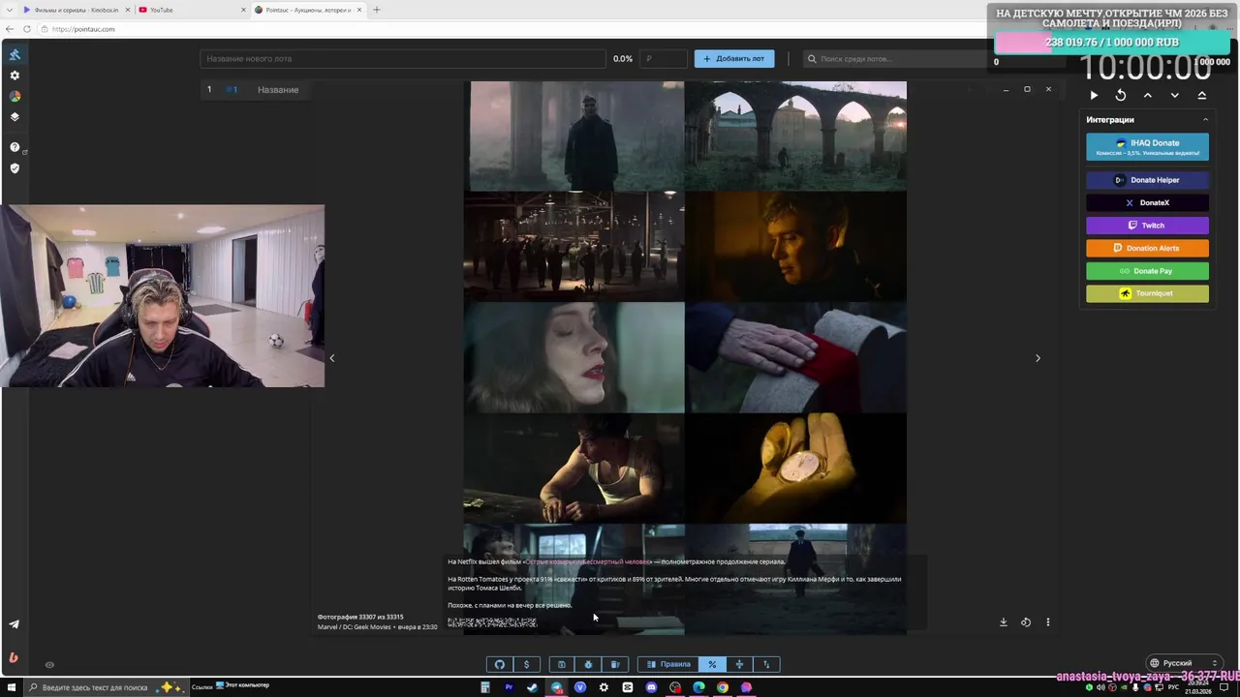Click the shield check icon in sidebar
This screenshot has height=697, width=1240.
15,168
